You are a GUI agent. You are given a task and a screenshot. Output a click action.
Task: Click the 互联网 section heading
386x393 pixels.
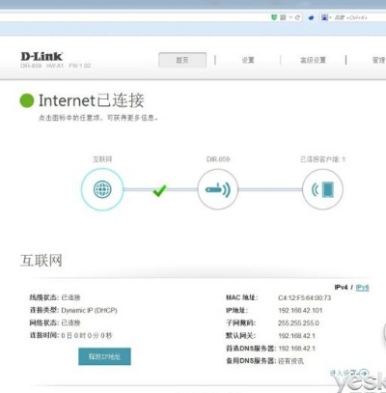[41, 260]
